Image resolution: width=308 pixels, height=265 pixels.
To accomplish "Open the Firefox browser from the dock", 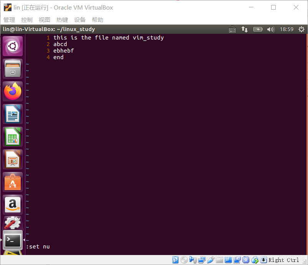I will click(x=13, y=91).
